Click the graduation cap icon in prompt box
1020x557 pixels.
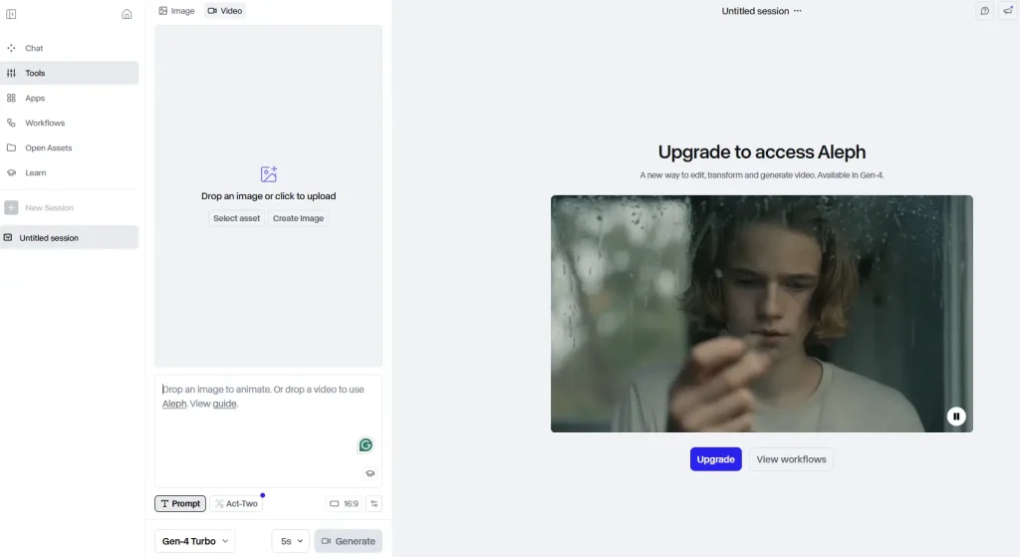370,474
